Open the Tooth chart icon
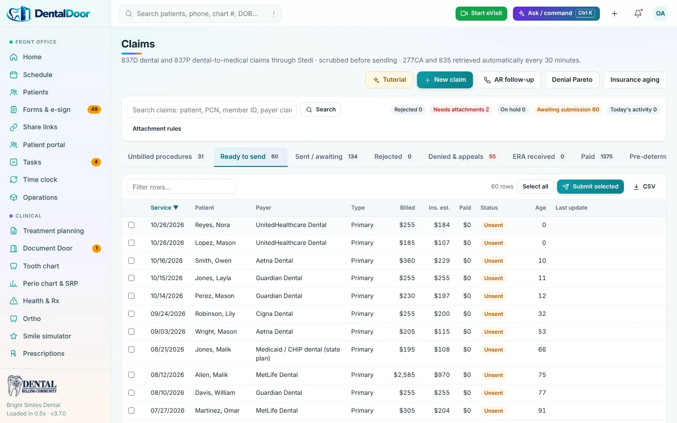 pos(14,266)
